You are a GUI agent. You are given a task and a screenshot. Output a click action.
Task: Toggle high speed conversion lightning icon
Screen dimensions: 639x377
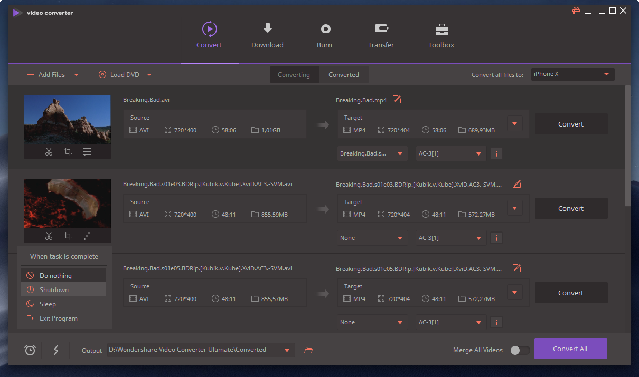tap(56, 350)
